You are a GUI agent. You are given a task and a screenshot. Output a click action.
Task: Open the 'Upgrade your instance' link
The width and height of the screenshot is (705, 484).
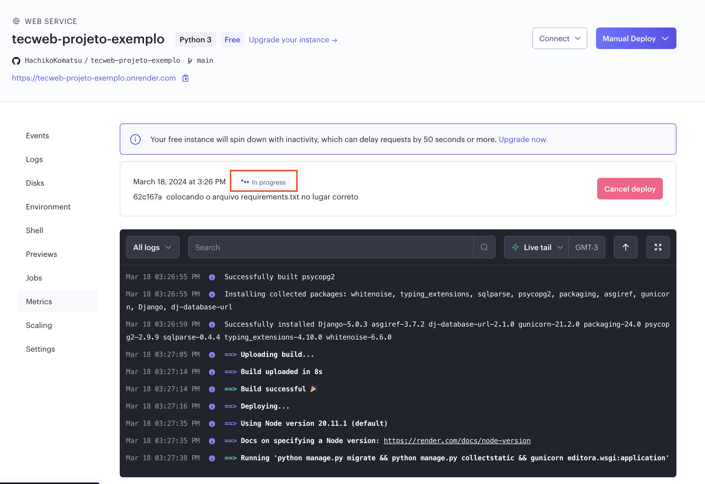[x=293, y=40]
